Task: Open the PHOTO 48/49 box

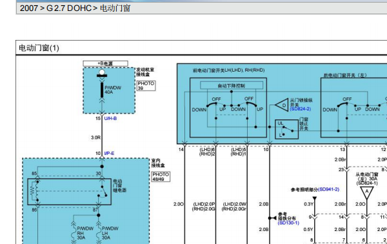Action: tap(161, 177)
